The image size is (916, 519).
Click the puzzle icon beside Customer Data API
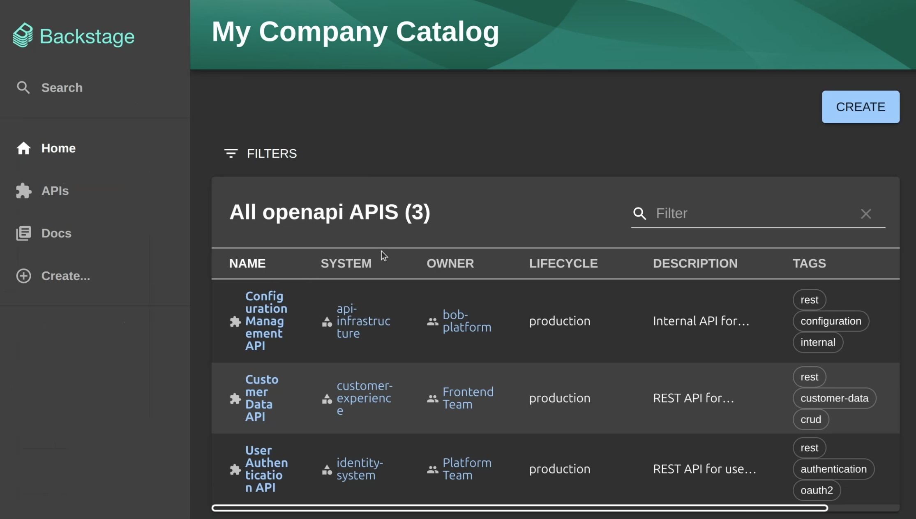[235, 398]
